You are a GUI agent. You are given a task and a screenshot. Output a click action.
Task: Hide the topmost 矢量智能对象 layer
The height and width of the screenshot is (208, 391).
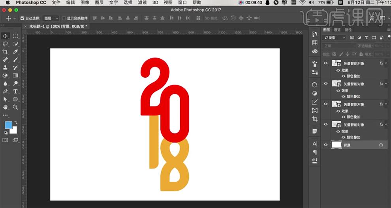(x=326, y=63)
